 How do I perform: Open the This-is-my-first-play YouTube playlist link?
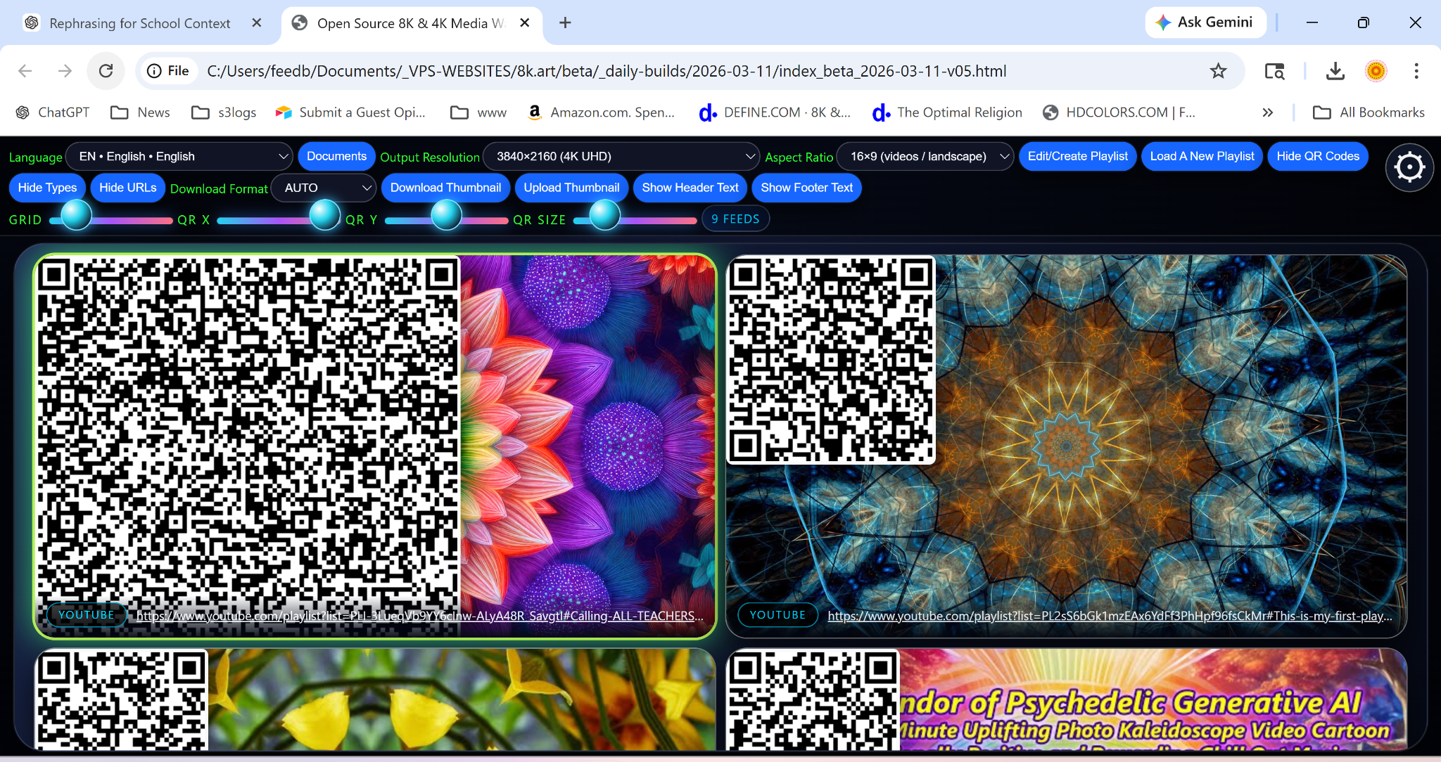click(1110, 616)
